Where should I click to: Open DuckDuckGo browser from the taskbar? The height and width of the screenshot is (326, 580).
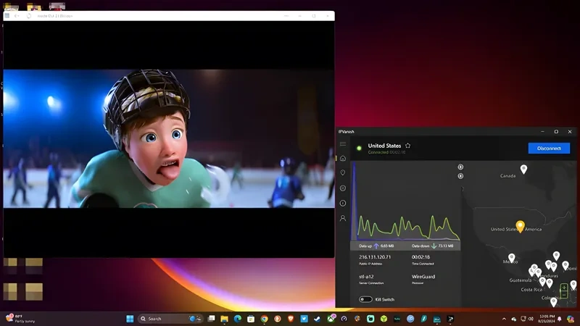pyautogui.click(x=278, y=319)
